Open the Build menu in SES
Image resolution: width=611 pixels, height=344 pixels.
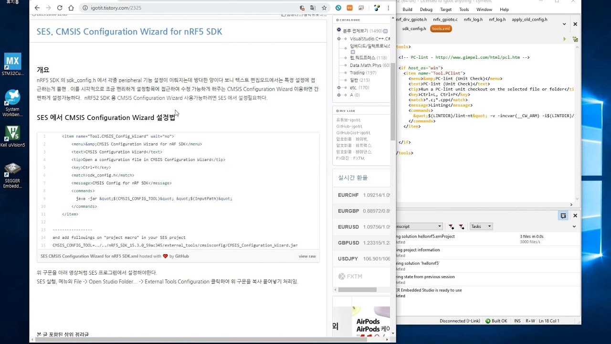407,10
